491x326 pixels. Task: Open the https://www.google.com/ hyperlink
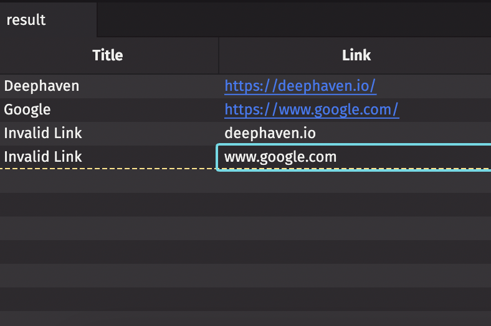pos(311,109)
